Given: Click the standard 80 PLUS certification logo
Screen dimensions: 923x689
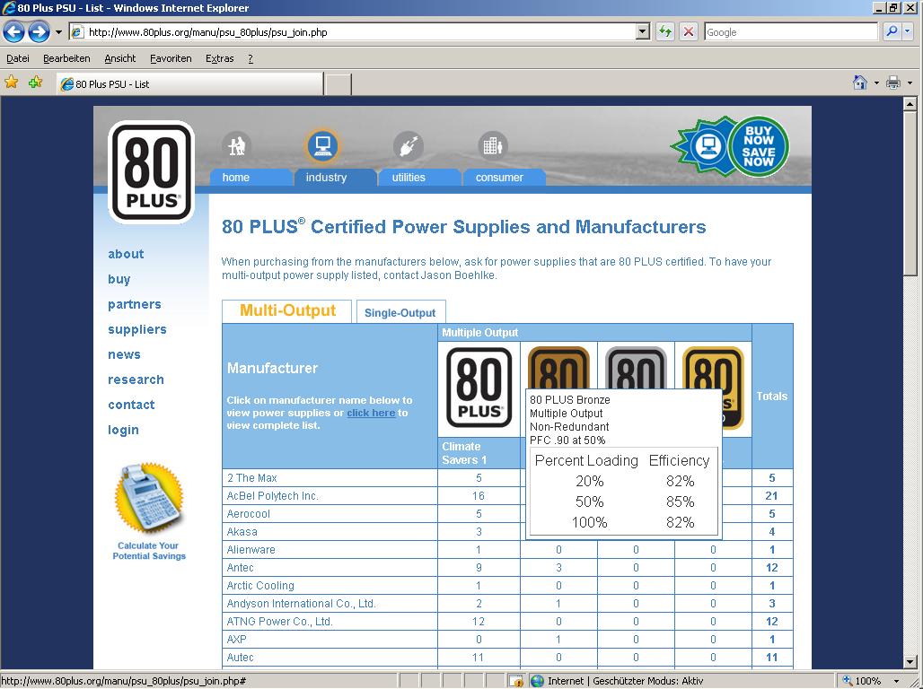Looking at the screenshot, I should [x=479, y=388].
